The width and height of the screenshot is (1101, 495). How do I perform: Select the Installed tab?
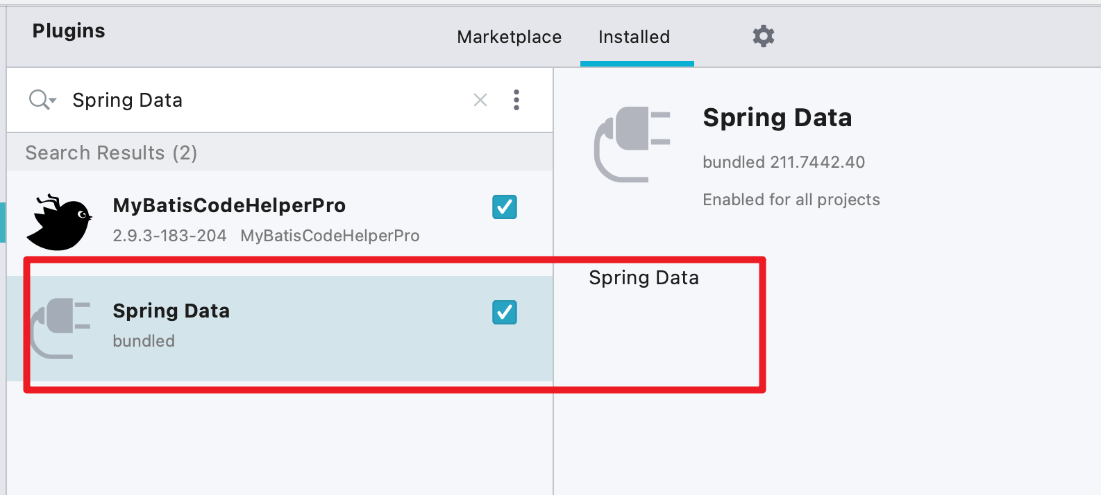(x=634, y=37)
